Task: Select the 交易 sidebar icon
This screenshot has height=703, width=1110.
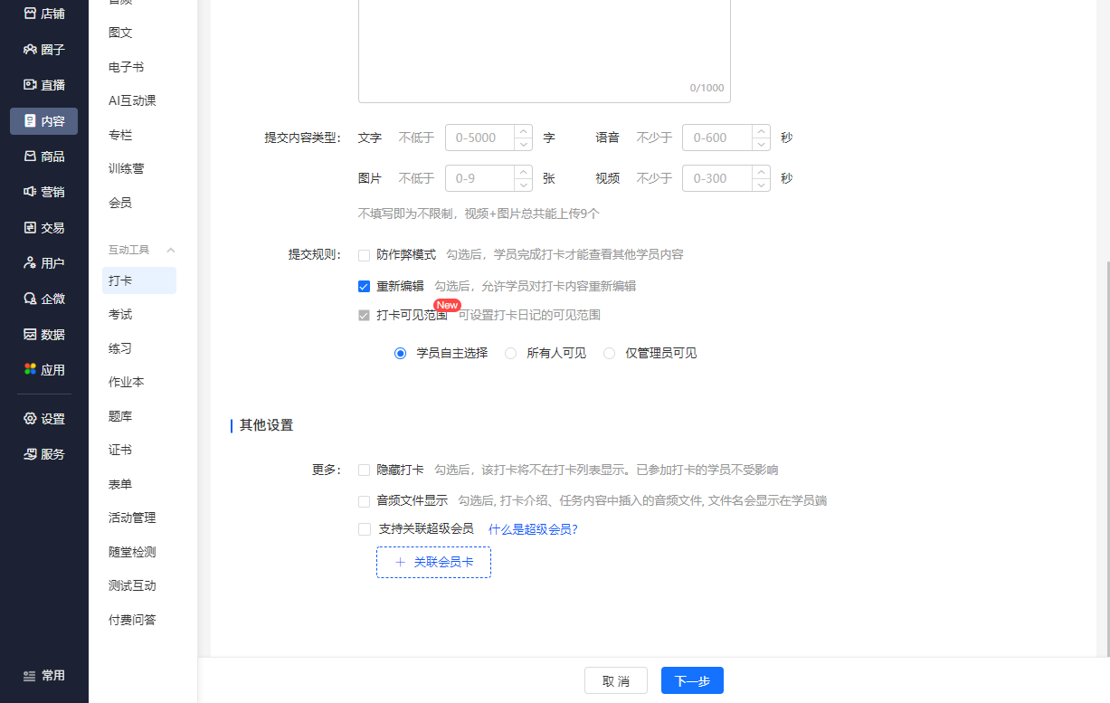Action: click(43, 227)
